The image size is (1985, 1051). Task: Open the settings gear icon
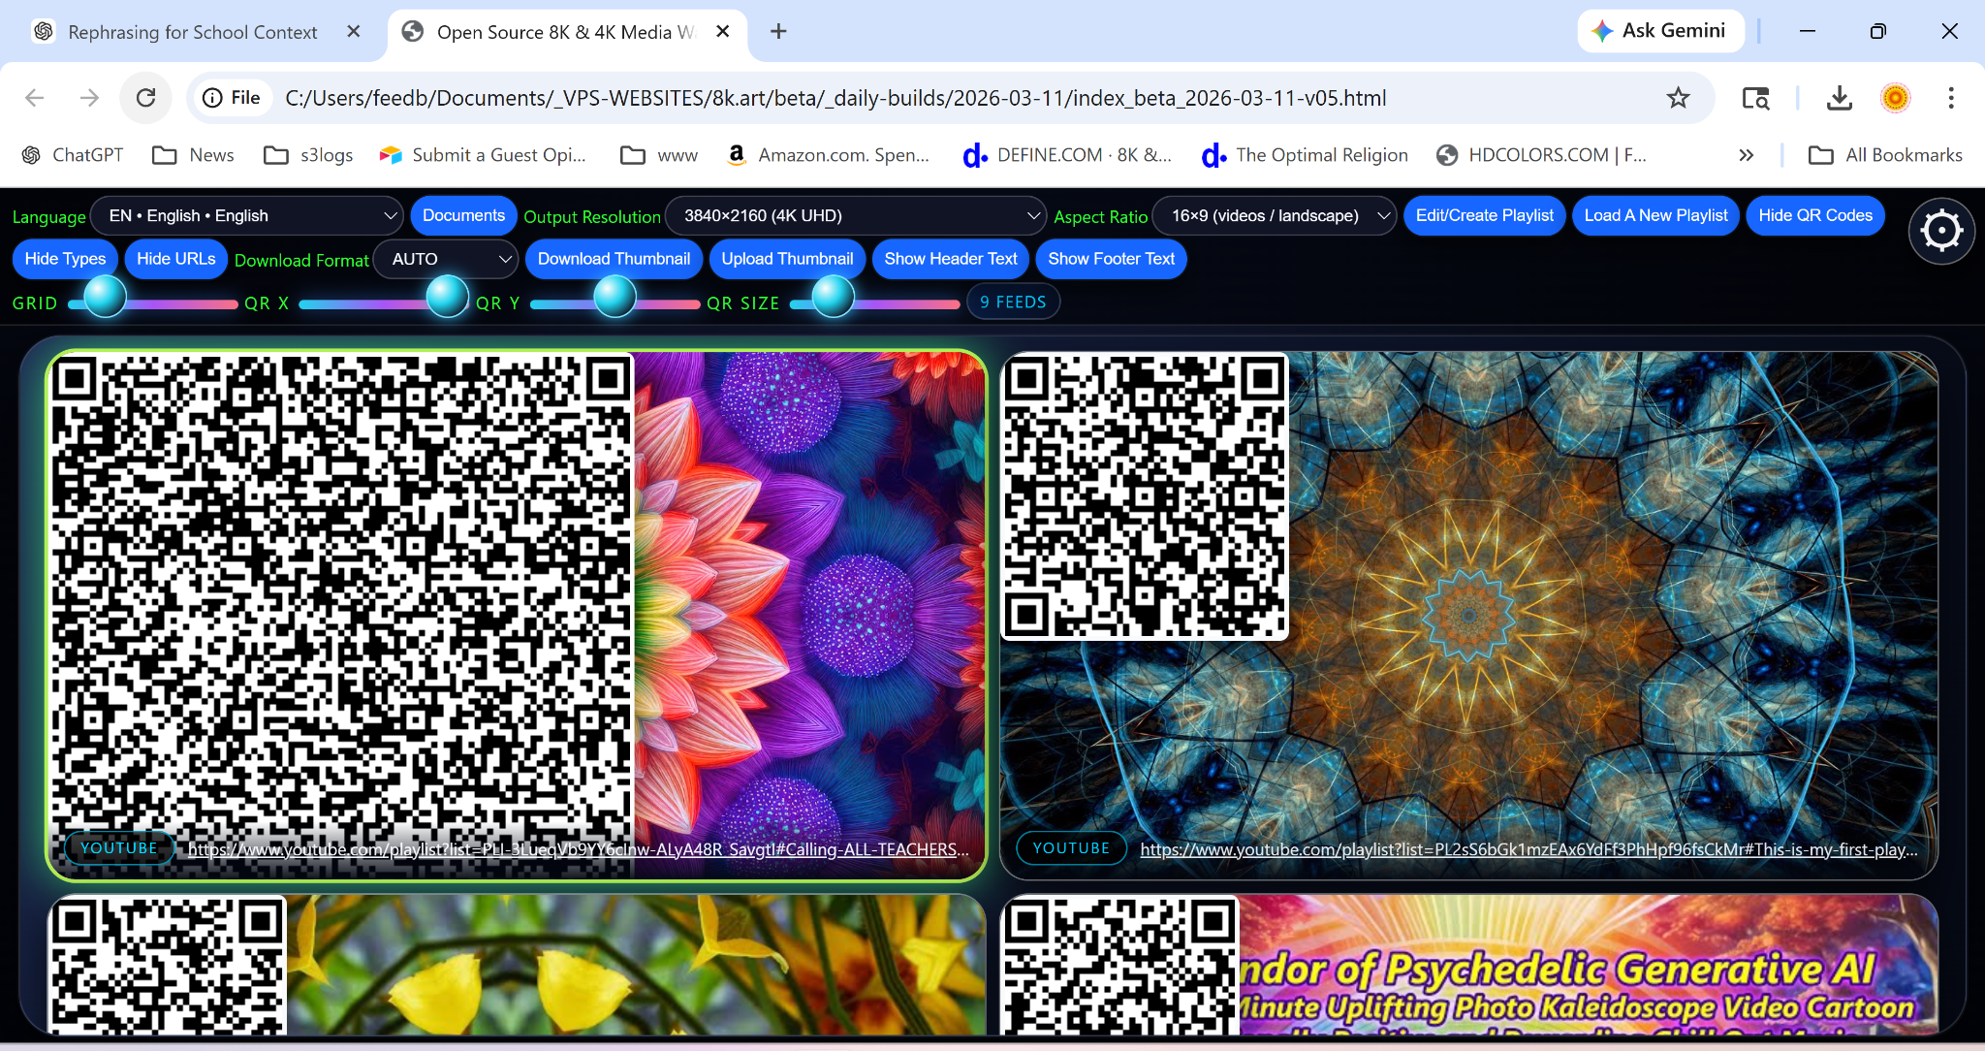coord(1941,232)
